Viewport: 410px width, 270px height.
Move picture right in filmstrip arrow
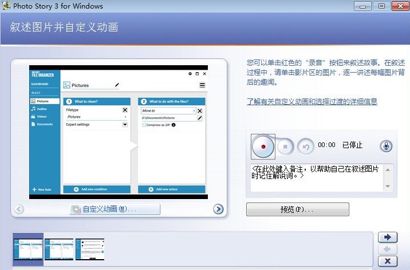tap(388, 237)
